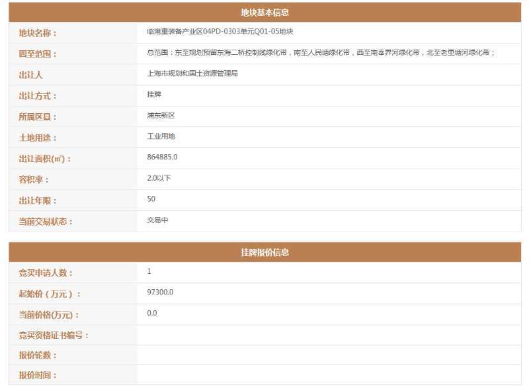
Task: Click the 工业用地 land use value
Action: [161, 136]
